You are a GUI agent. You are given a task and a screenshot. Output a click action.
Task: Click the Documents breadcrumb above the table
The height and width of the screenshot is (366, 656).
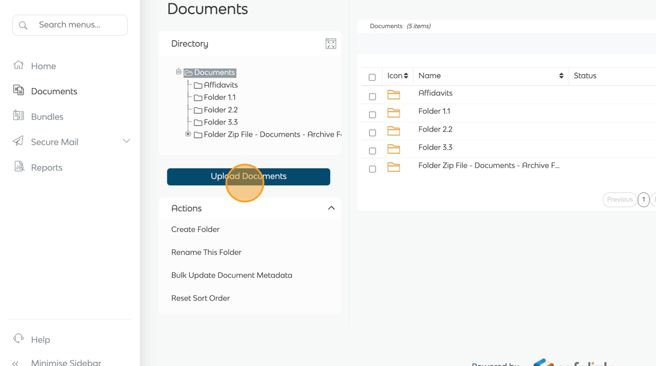[386, 26]
